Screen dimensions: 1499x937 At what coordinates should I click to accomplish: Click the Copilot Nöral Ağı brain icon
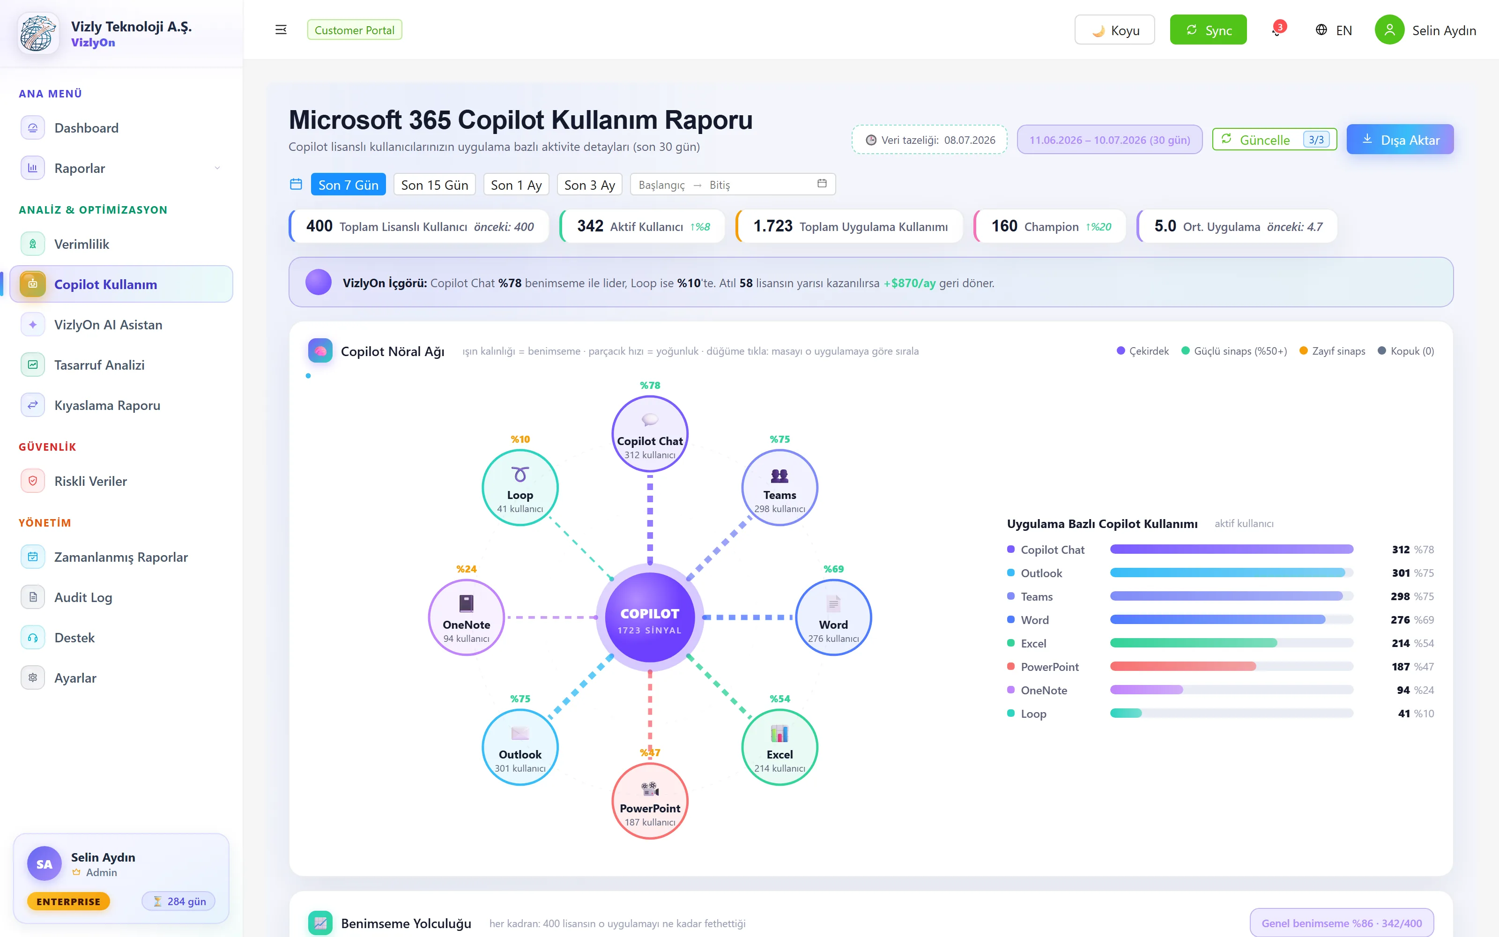320,351
